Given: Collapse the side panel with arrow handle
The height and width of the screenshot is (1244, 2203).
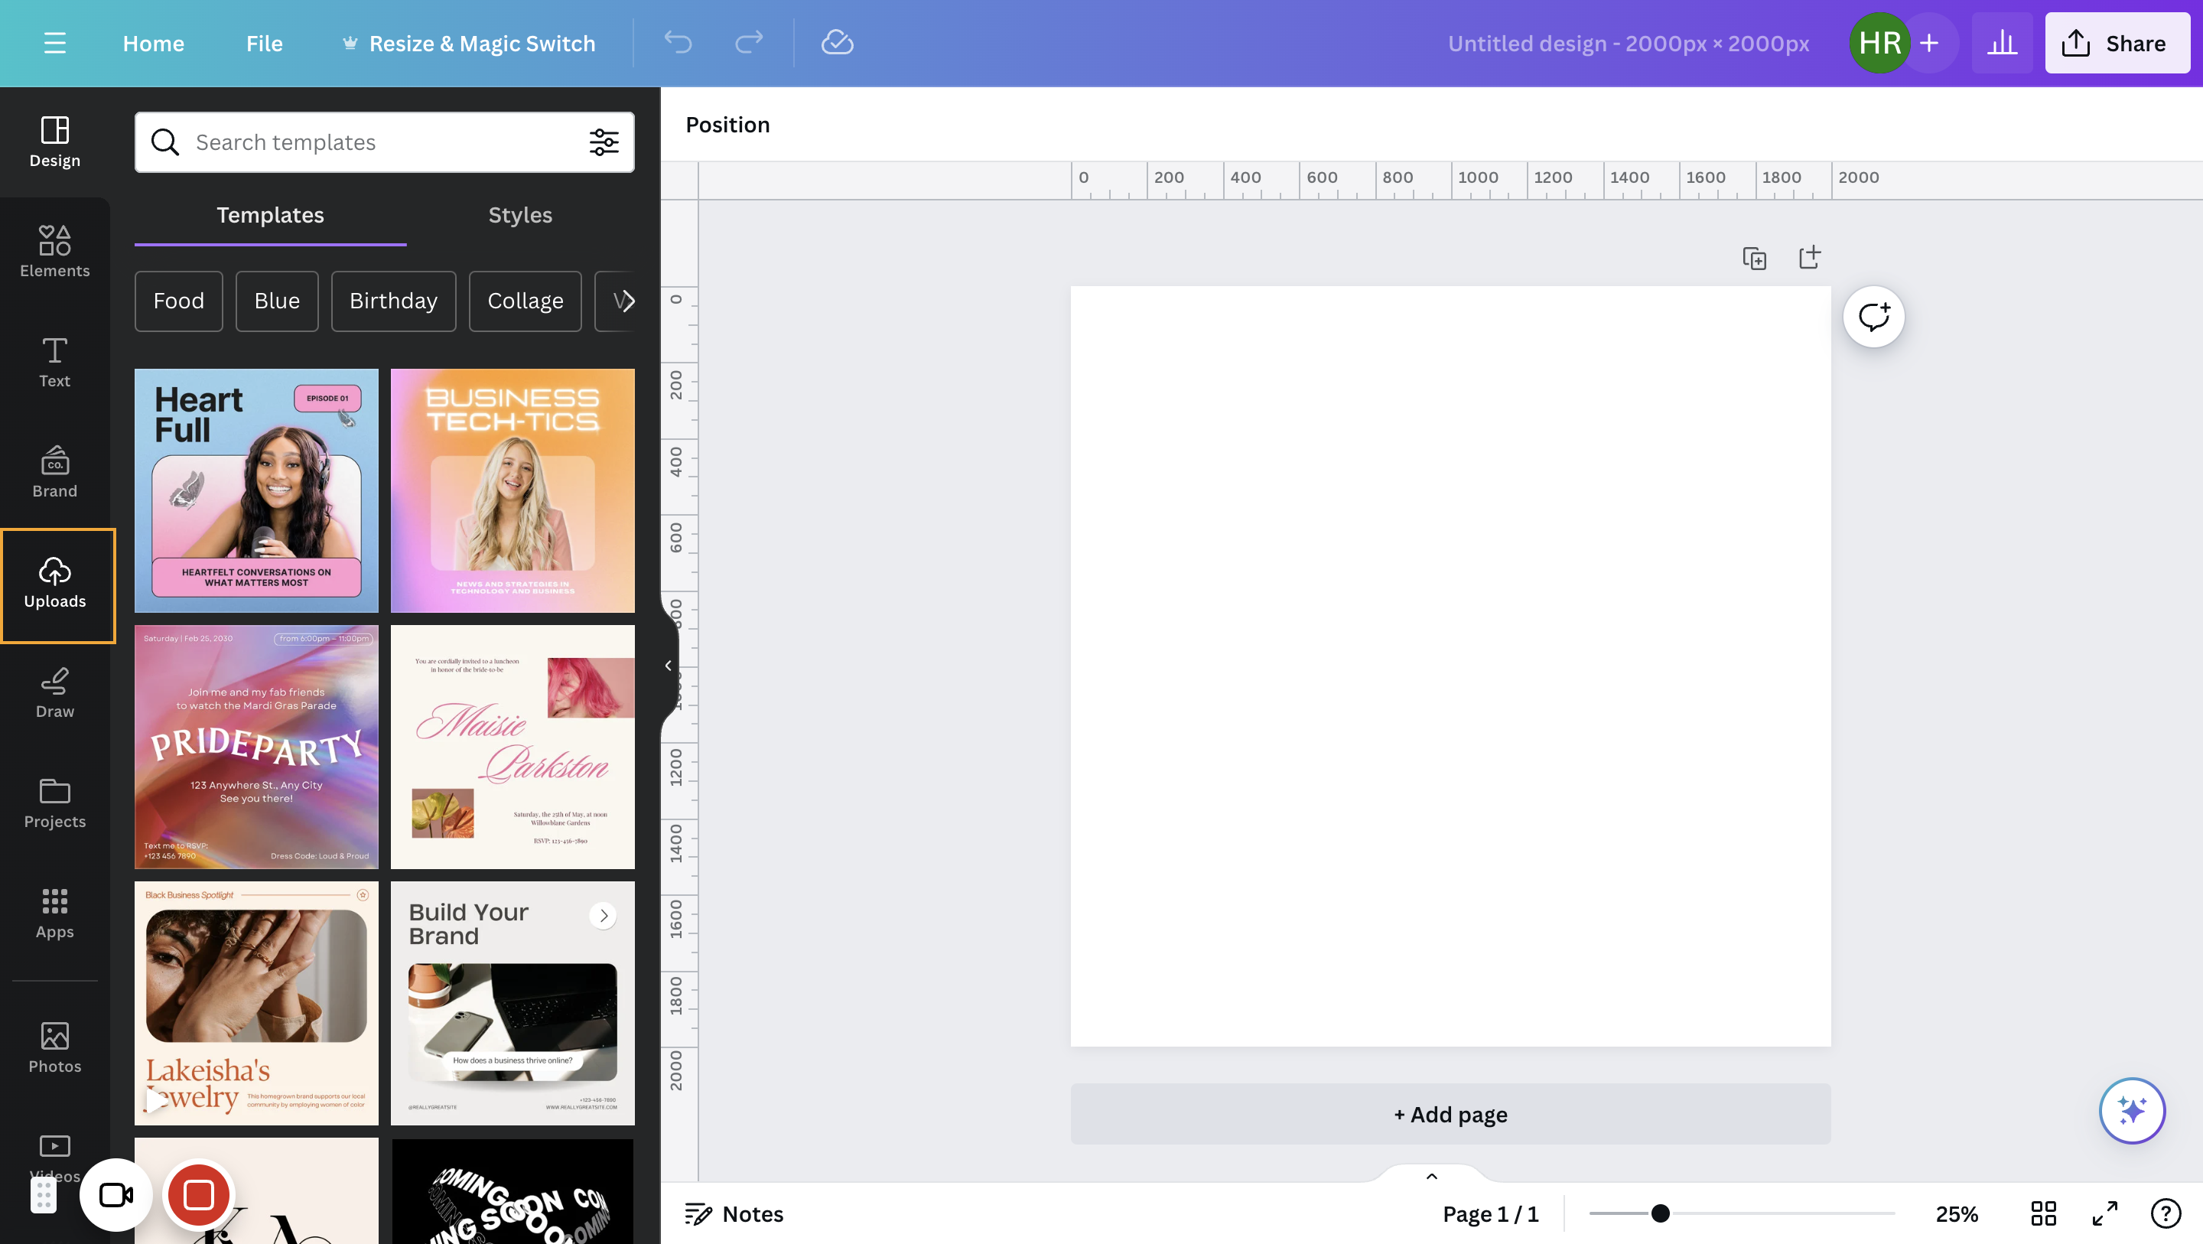Looking at the screenshot, I should (x=668, y=665).
